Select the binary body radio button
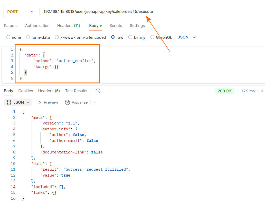The width and height of the screenshot is (265, 203). (x=130, y=37)
